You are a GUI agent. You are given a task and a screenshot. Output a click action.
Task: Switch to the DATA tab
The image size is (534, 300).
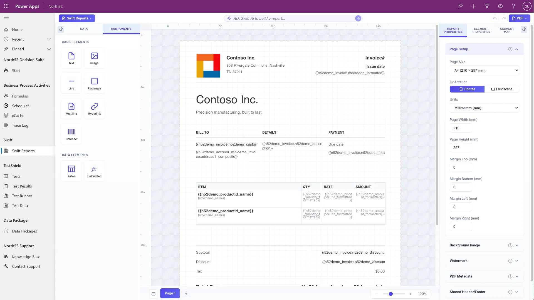tap(84, 29)
